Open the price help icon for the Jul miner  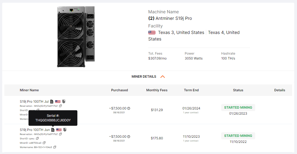[x=129, y=108]
